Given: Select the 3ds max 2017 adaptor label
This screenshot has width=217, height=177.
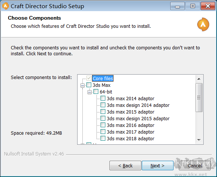Looking at the screenshot, I should (131, 132).
